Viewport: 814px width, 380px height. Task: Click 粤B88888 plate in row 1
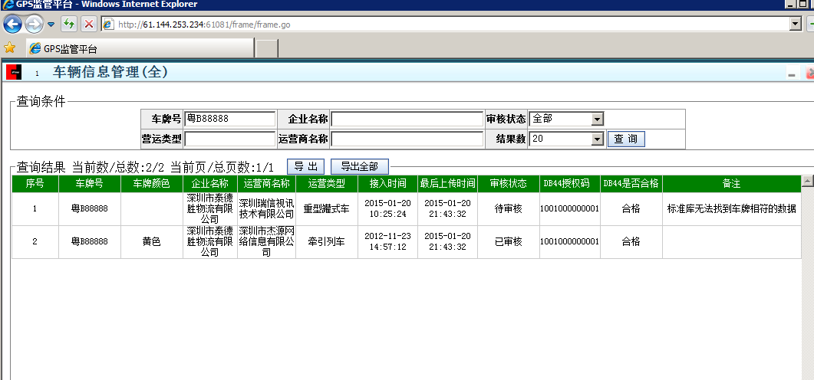coord(89,209)
